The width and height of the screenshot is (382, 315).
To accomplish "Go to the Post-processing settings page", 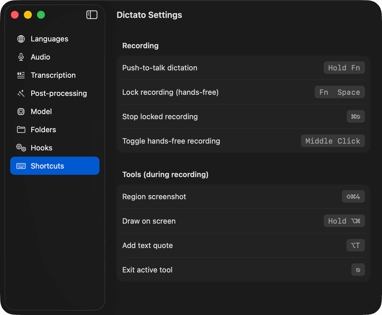I will [59, 93].
